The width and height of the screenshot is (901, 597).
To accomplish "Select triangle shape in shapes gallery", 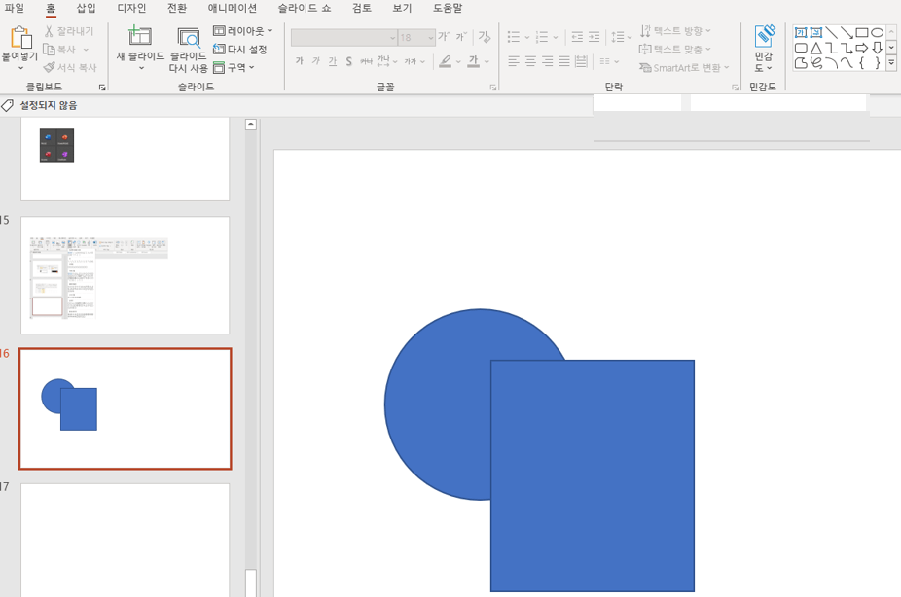I will coord(816,48).
